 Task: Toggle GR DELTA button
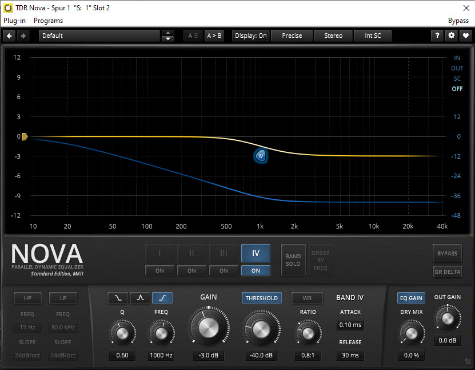(x=447, y=271)
